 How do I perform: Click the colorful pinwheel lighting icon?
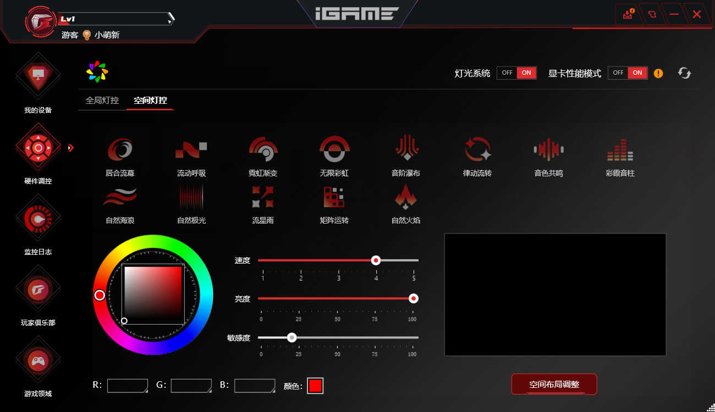coord(97,71)
